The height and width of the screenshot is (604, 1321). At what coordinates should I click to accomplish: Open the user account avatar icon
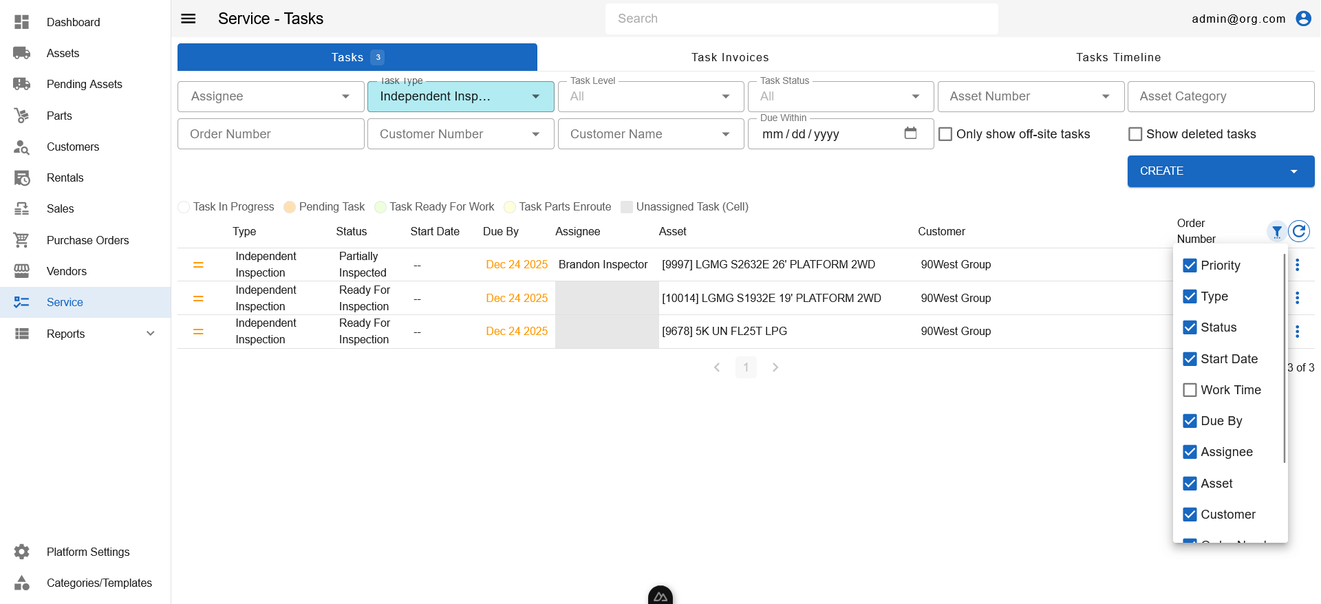1303,19
